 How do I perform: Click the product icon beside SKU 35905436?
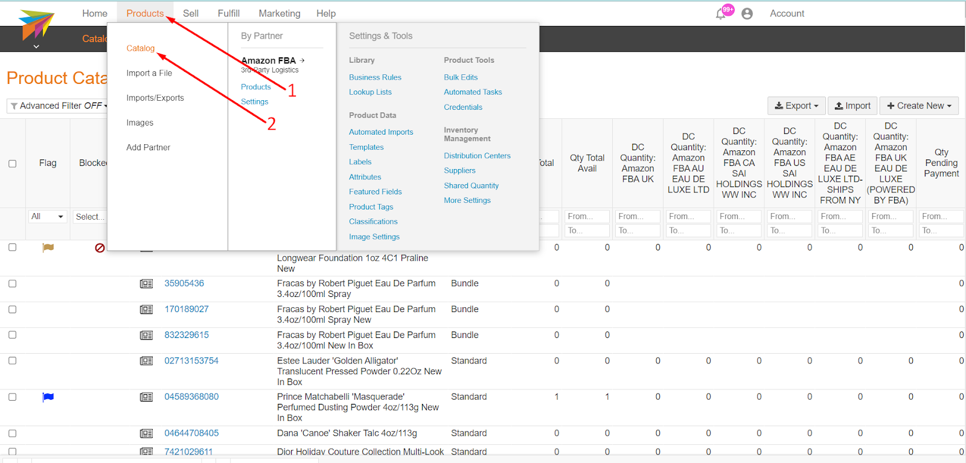[146, 284]
